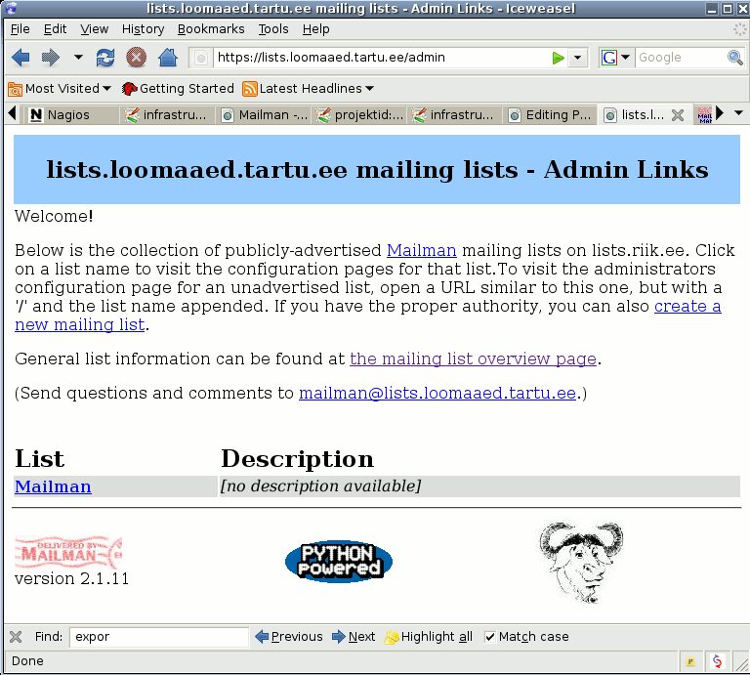Open the File menu
Viewport: 750px width, 675px height.
pos(21,29)
